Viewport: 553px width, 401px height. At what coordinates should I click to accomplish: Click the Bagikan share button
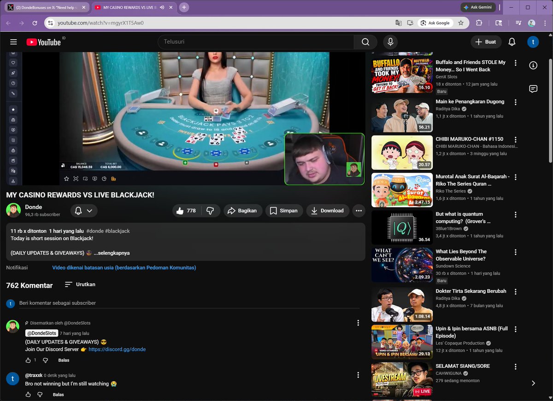click(x=243, y=211)
